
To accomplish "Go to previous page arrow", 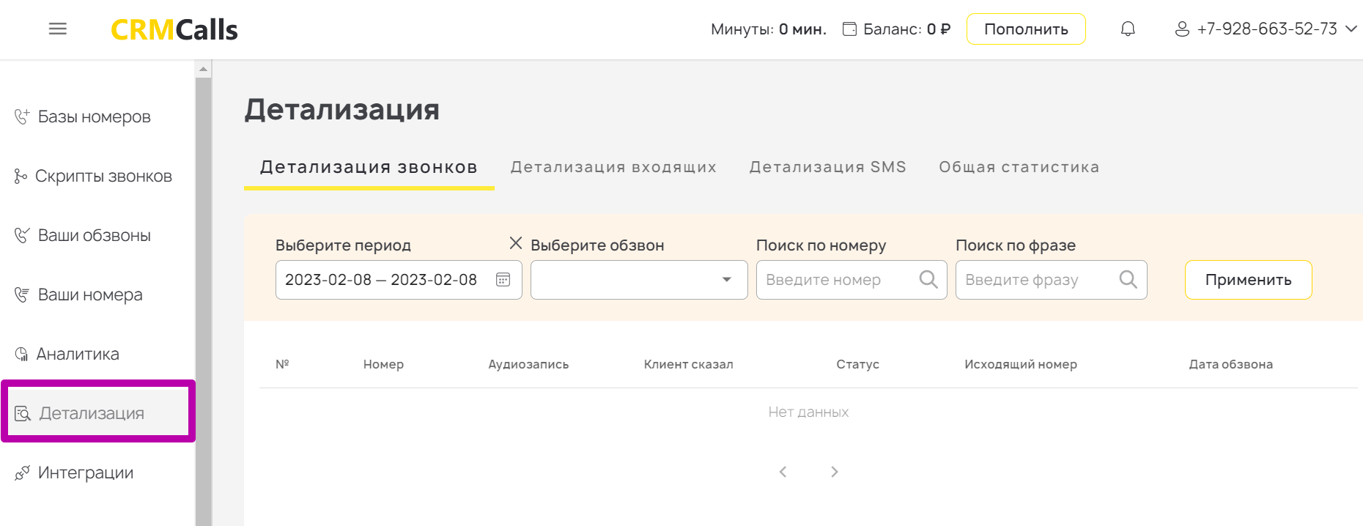I will coord(783,472).
